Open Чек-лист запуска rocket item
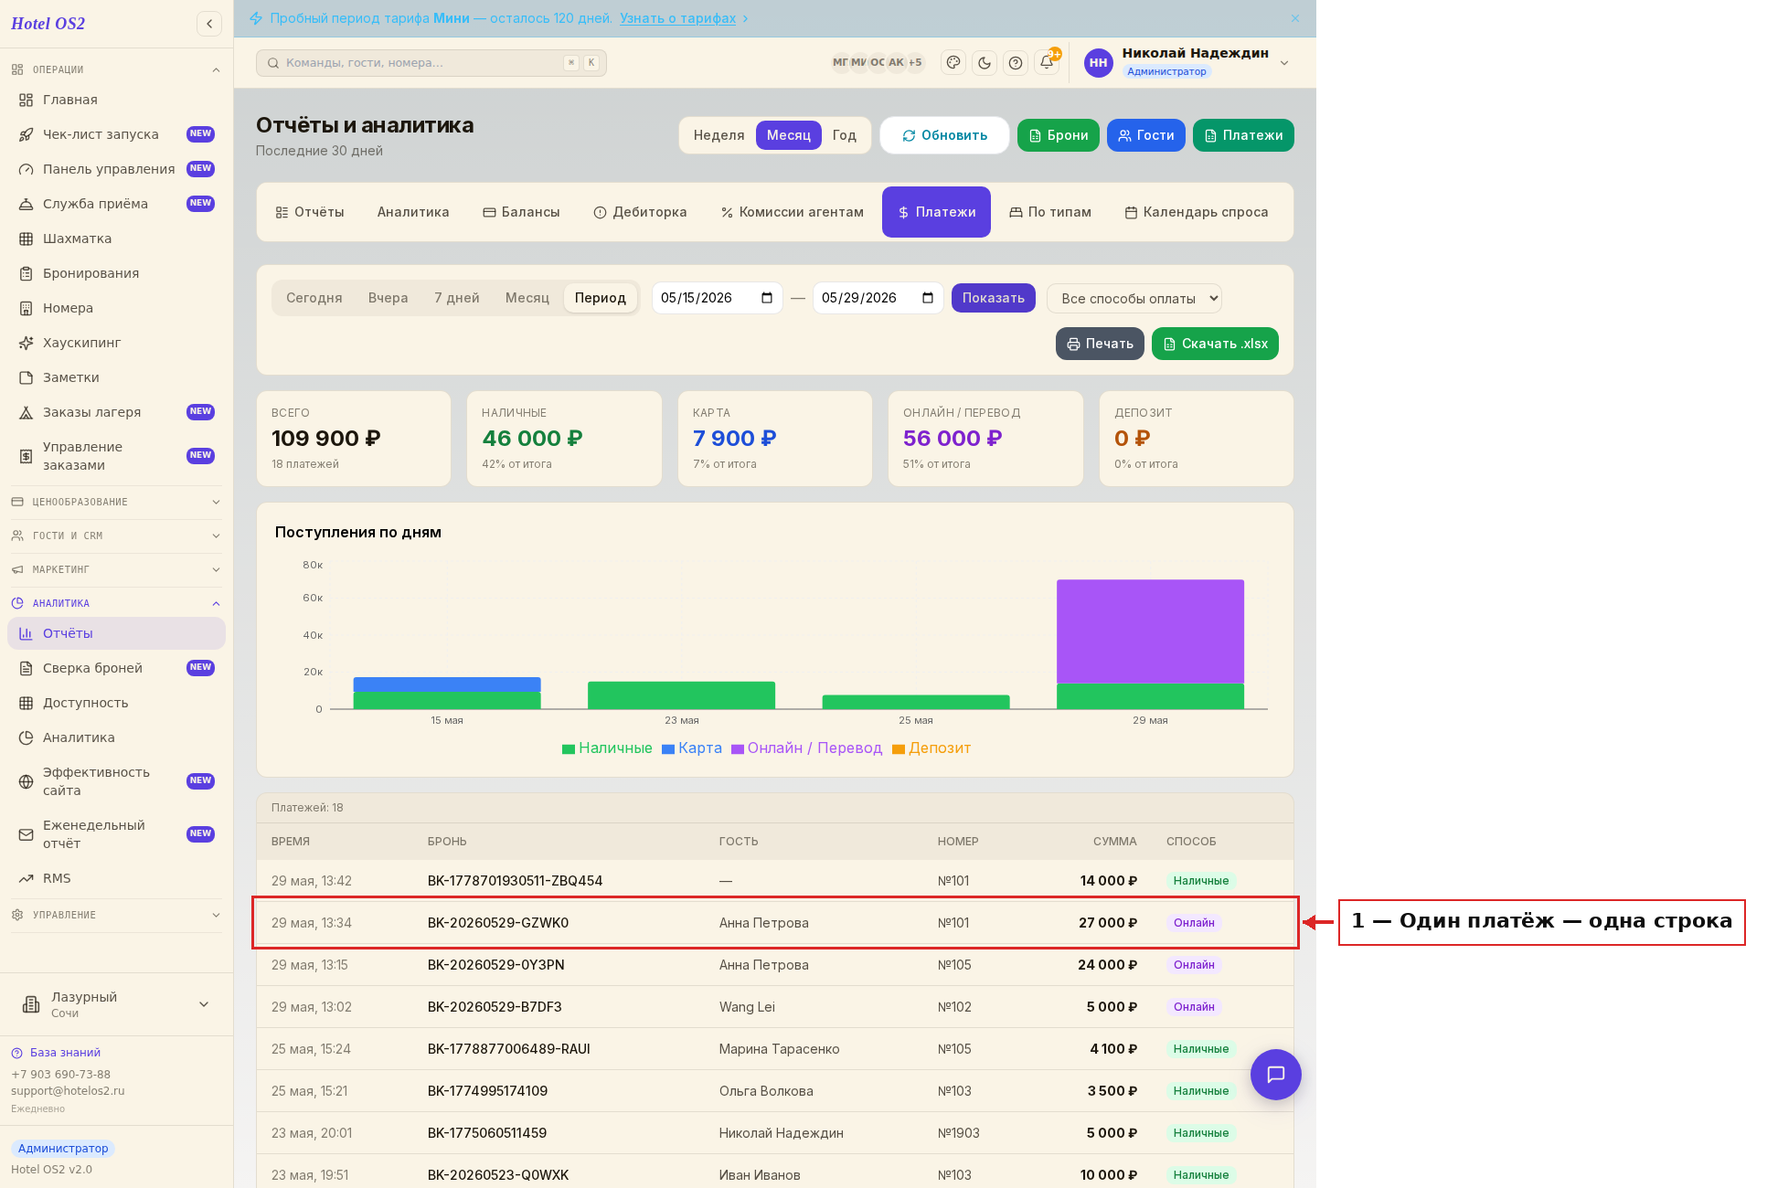The image size is (1767, 1188). pos(116,134)
